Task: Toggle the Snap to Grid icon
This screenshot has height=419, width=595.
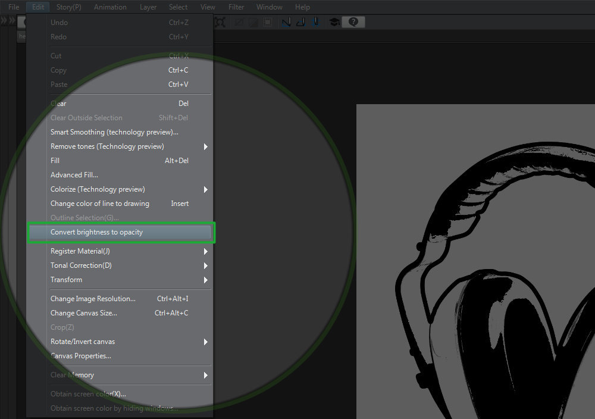Action: (x=315, y=22)
